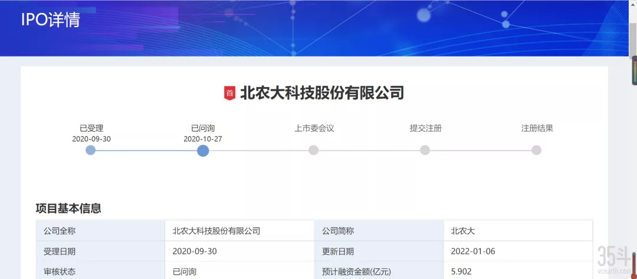Click the 已问询 stage label
Viewport: 637px width, 279px height.
[x=203, y=128]
